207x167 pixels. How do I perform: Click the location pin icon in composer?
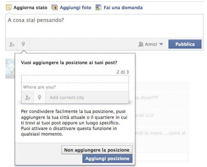[x=23, y=44]
